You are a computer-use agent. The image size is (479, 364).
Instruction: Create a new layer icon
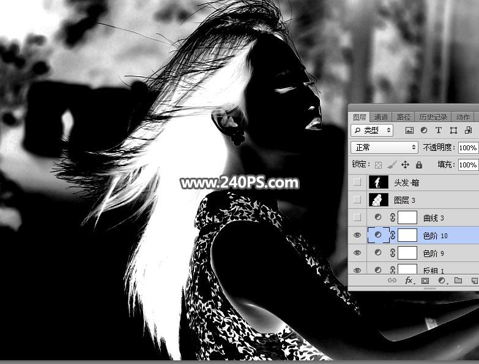click(474, 280)
